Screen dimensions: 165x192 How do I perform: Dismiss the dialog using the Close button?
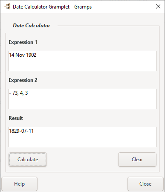(145, 184)
